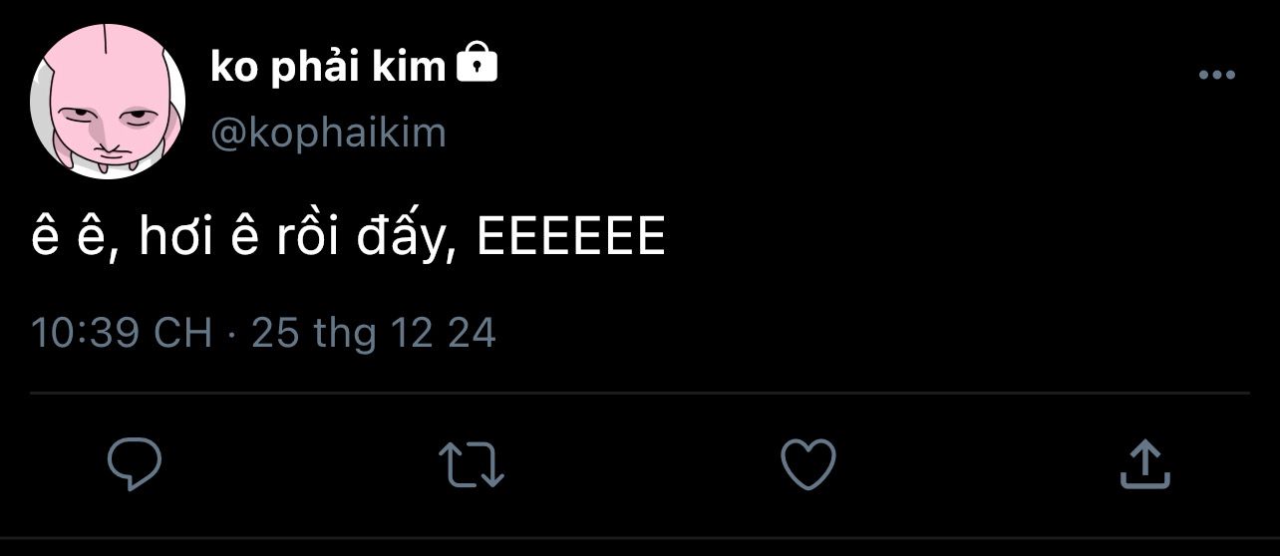Image resolution: width=1280 pixels, height=556 pixels.
Task: Tap the speech bubble comment icon
Action: click(135, 464)
